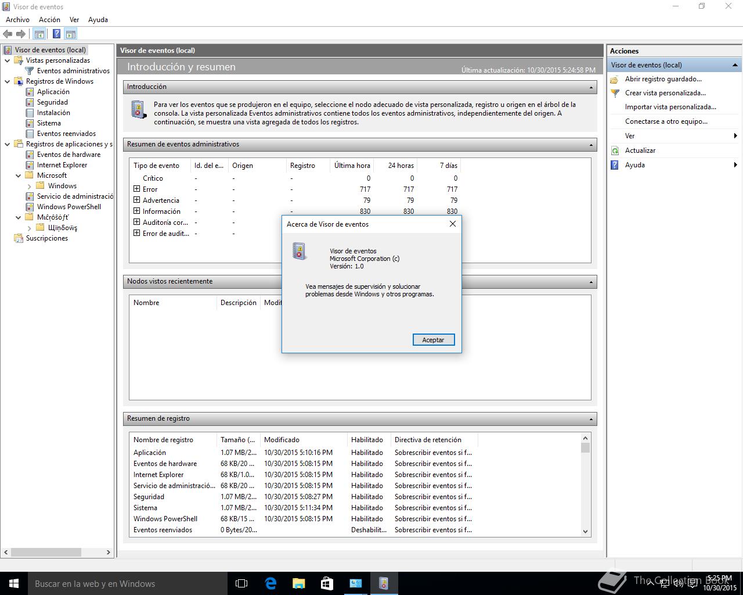Viewport: 743px width, 595px height.
Task: Open Task View on the taskbar
Action: click(x=241, y=583)
